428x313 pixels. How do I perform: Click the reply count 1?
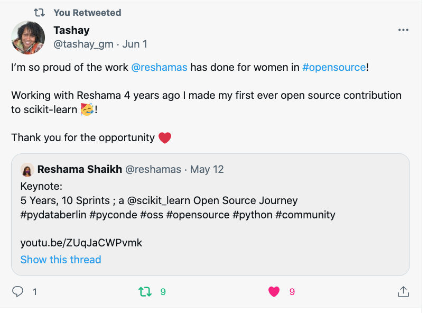click(x=35, y=291)
